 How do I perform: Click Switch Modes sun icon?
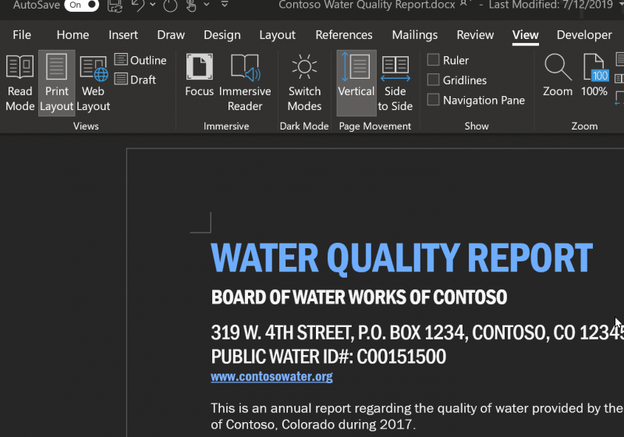tap(304, 83)
